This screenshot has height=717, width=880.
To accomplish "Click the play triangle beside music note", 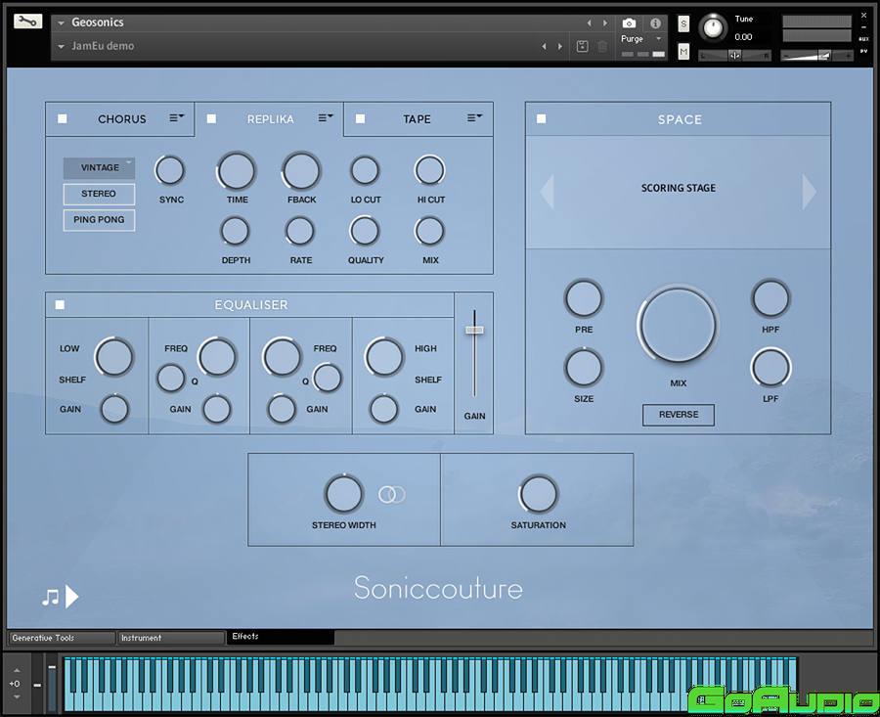I will (x=71, y=597).
